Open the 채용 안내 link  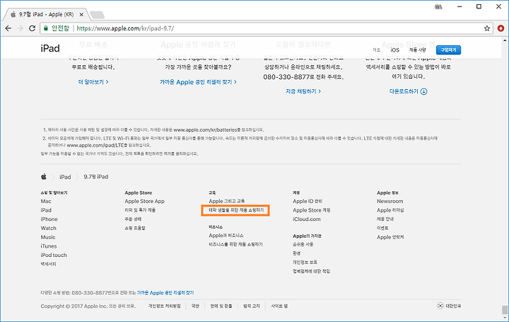tap(385, 219)
